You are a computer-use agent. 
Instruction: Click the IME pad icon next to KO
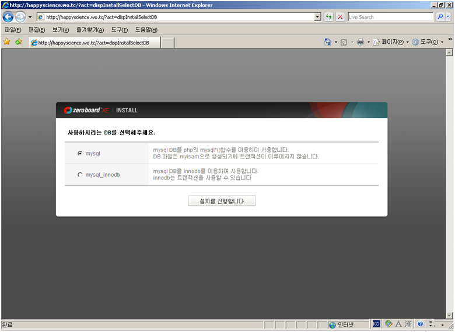click(x=388, y=324)
